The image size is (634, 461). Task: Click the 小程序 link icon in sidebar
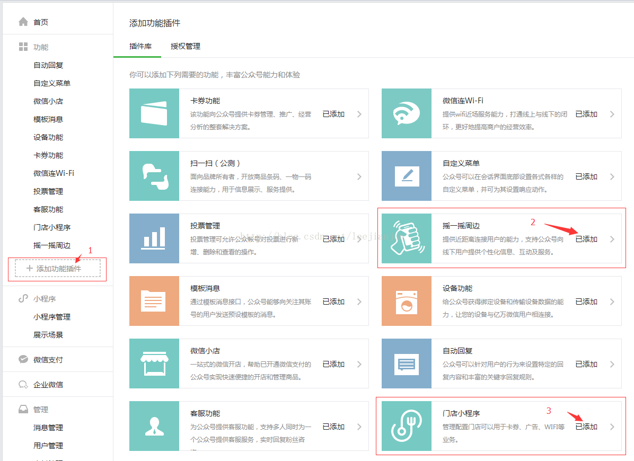point(23,298)
